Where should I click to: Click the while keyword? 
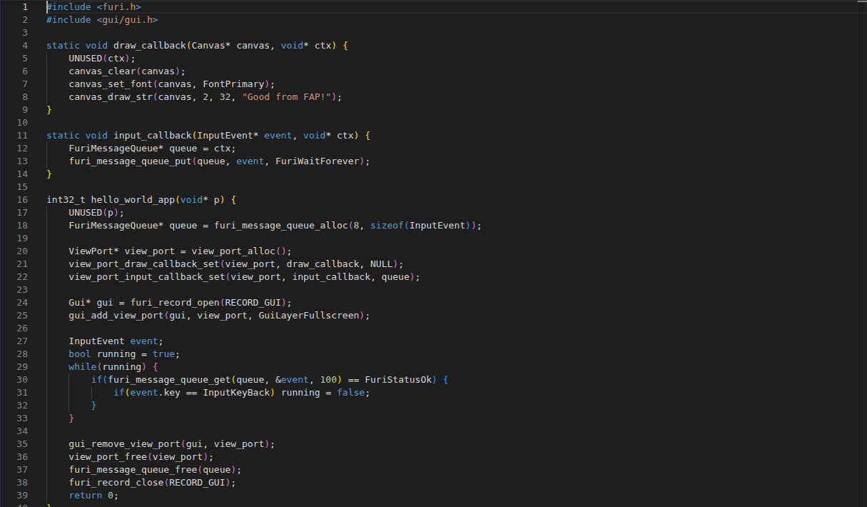click(x=83, y=367)
